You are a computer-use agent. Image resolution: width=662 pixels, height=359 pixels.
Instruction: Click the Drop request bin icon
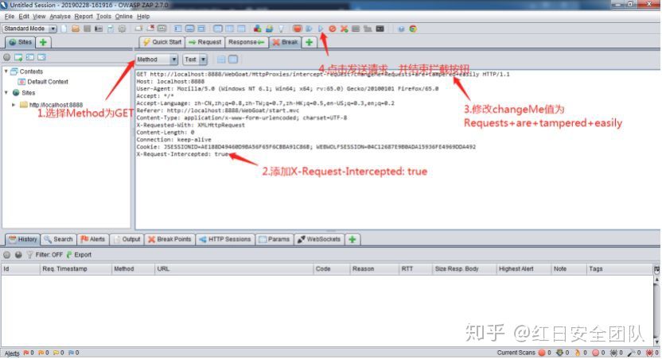(x=333, y=29)
